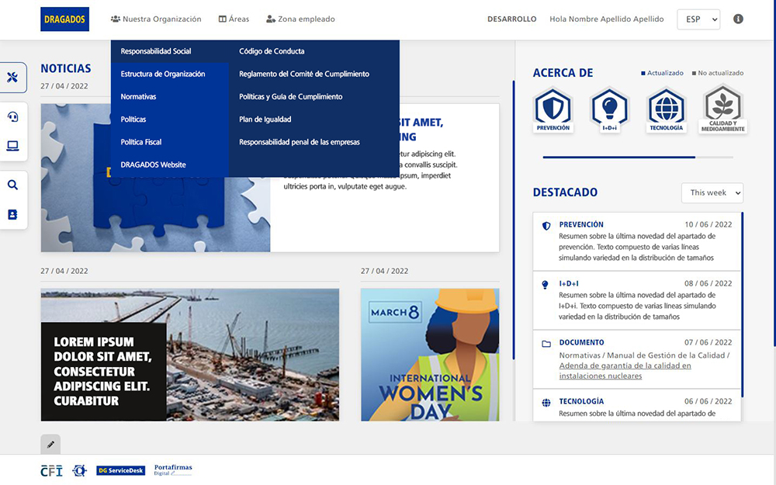Open the contacts address book icon
Image resolution: width=776 pixels, height=485 pixels.
pyautogui.click(x=12, y=214)
